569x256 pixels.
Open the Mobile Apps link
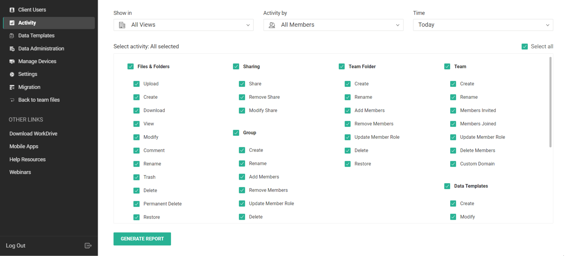point(24,146)
